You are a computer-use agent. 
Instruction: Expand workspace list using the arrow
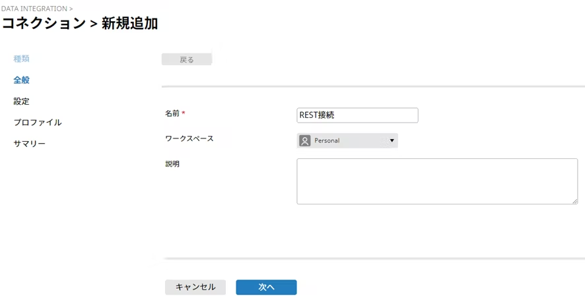pyautogui.click(x=392, y=140)
